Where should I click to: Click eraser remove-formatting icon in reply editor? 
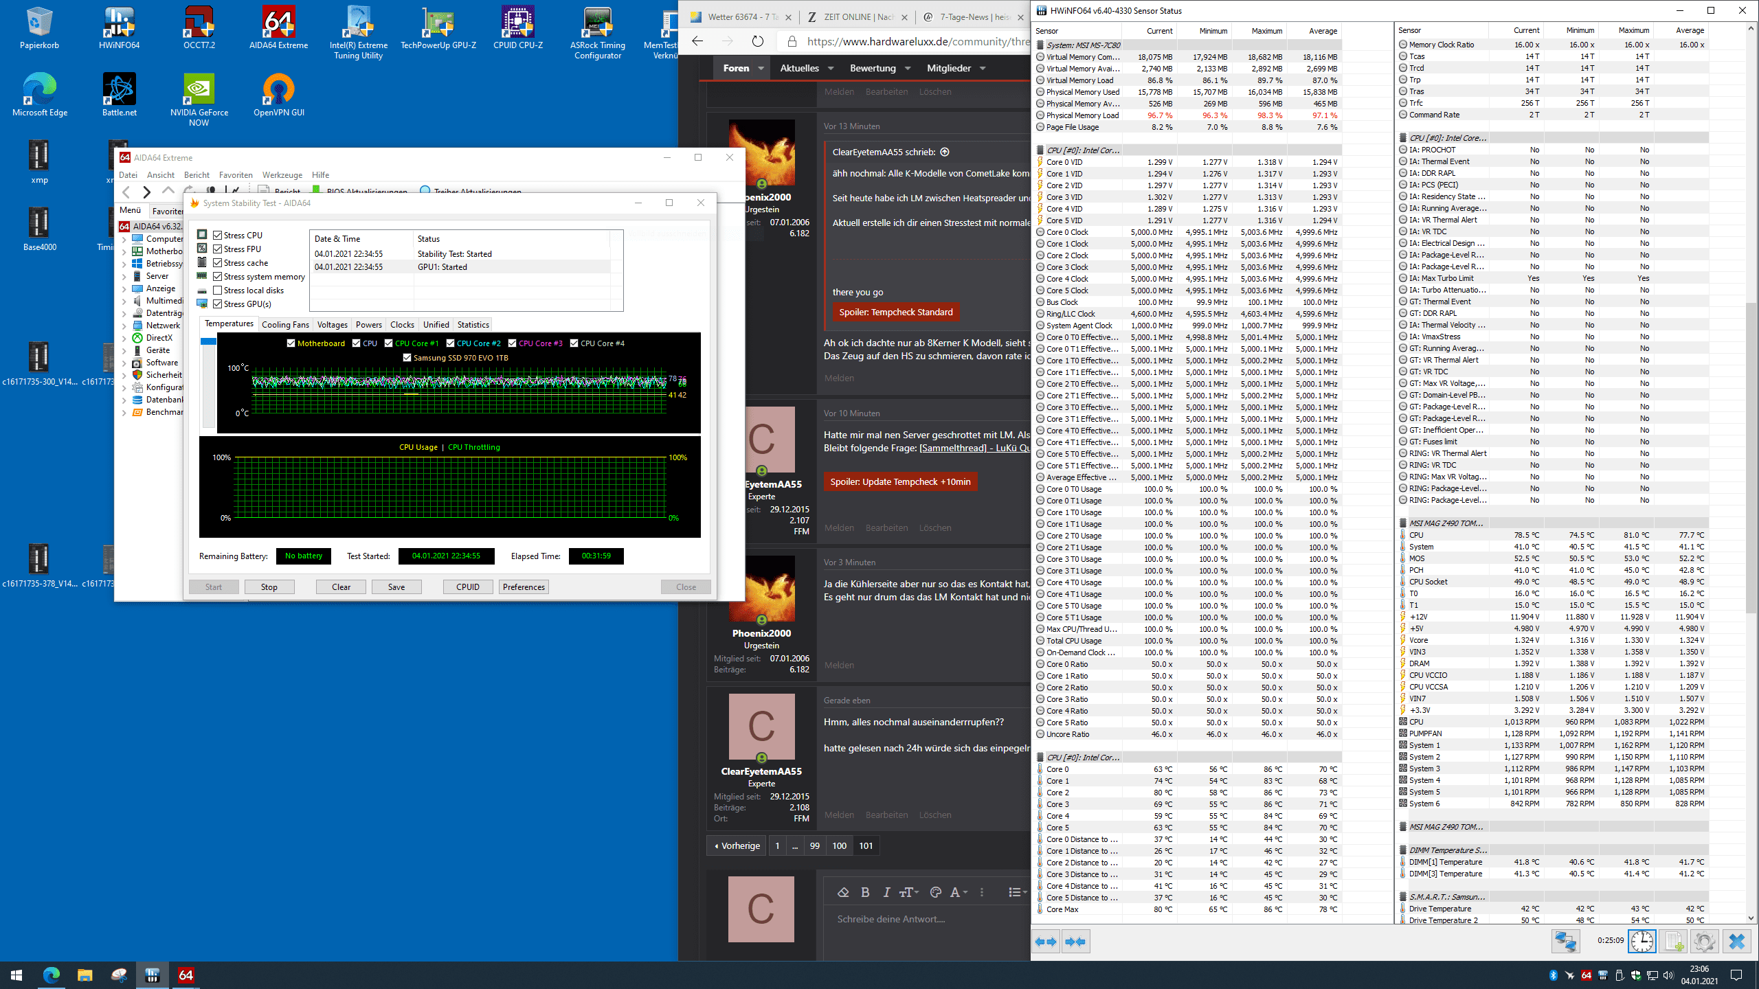pyautogui.click(x=843, y=892)
